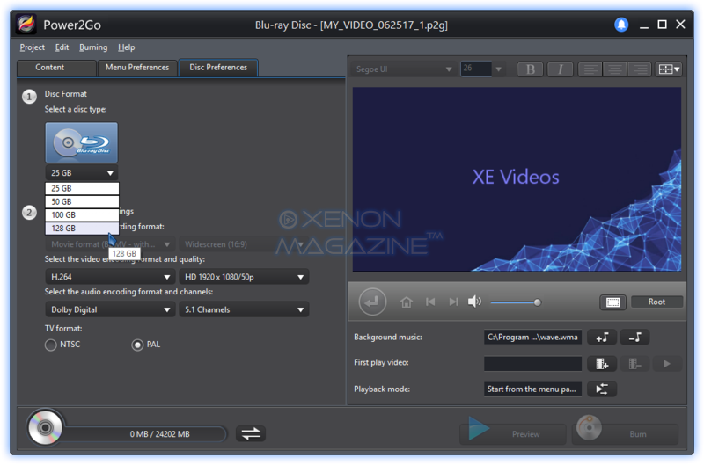The width and height of the screenshot is (704, 465).
Task: Open the 5.1 Channels dropdown
Action: pyautogui.click(x=244, y=309)
